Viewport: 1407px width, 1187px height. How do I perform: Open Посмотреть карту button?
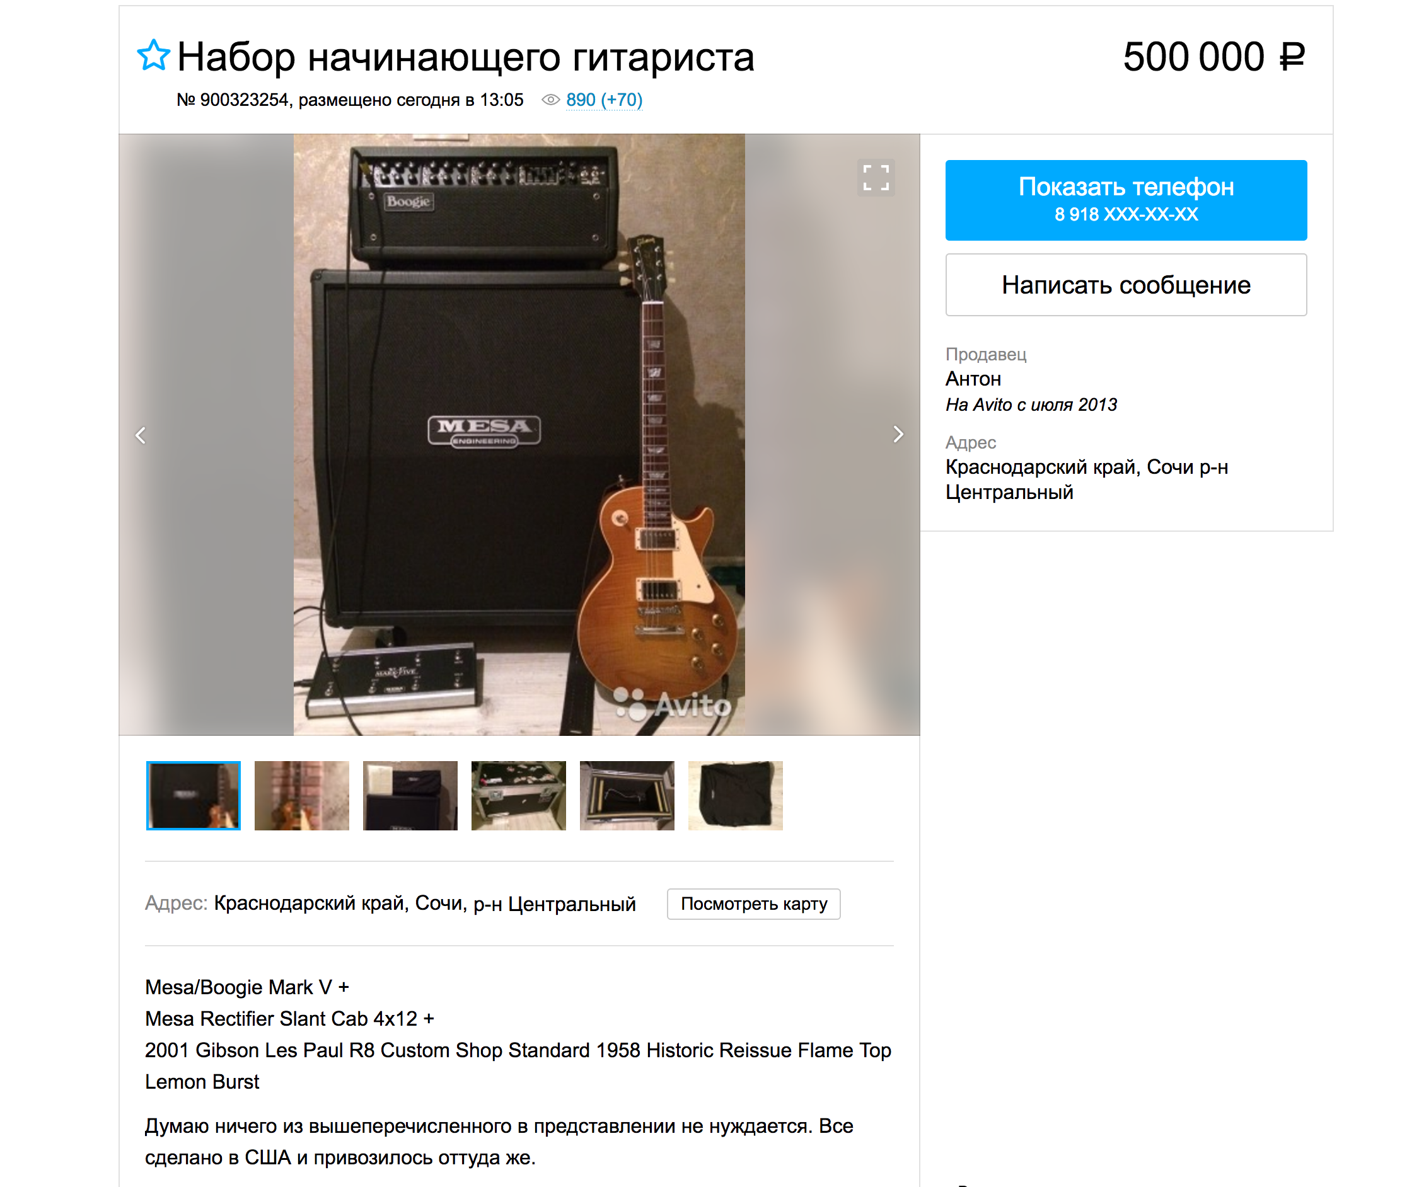(x=753, y=903)
